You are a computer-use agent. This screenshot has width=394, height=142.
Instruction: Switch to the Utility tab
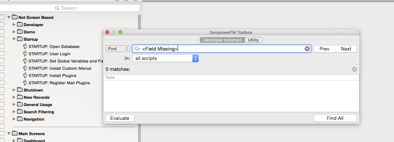(x=253, y=40)
